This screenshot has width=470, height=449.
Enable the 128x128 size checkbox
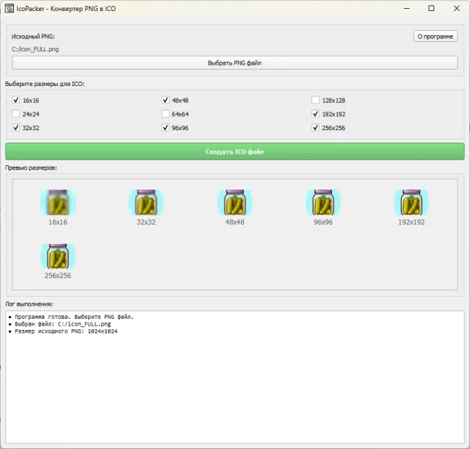[x=315, y=100]
